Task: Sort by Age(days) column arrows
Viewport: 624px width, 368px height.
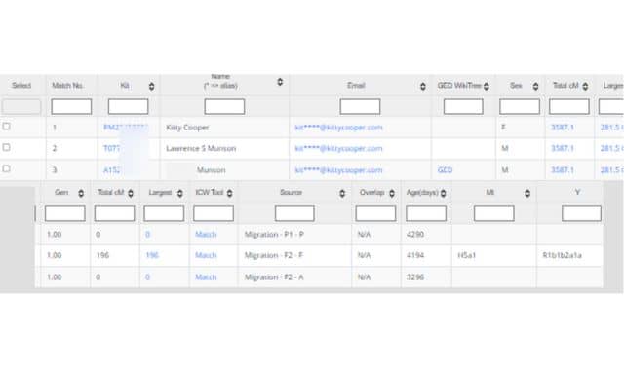Action: [x=443, y=193]
